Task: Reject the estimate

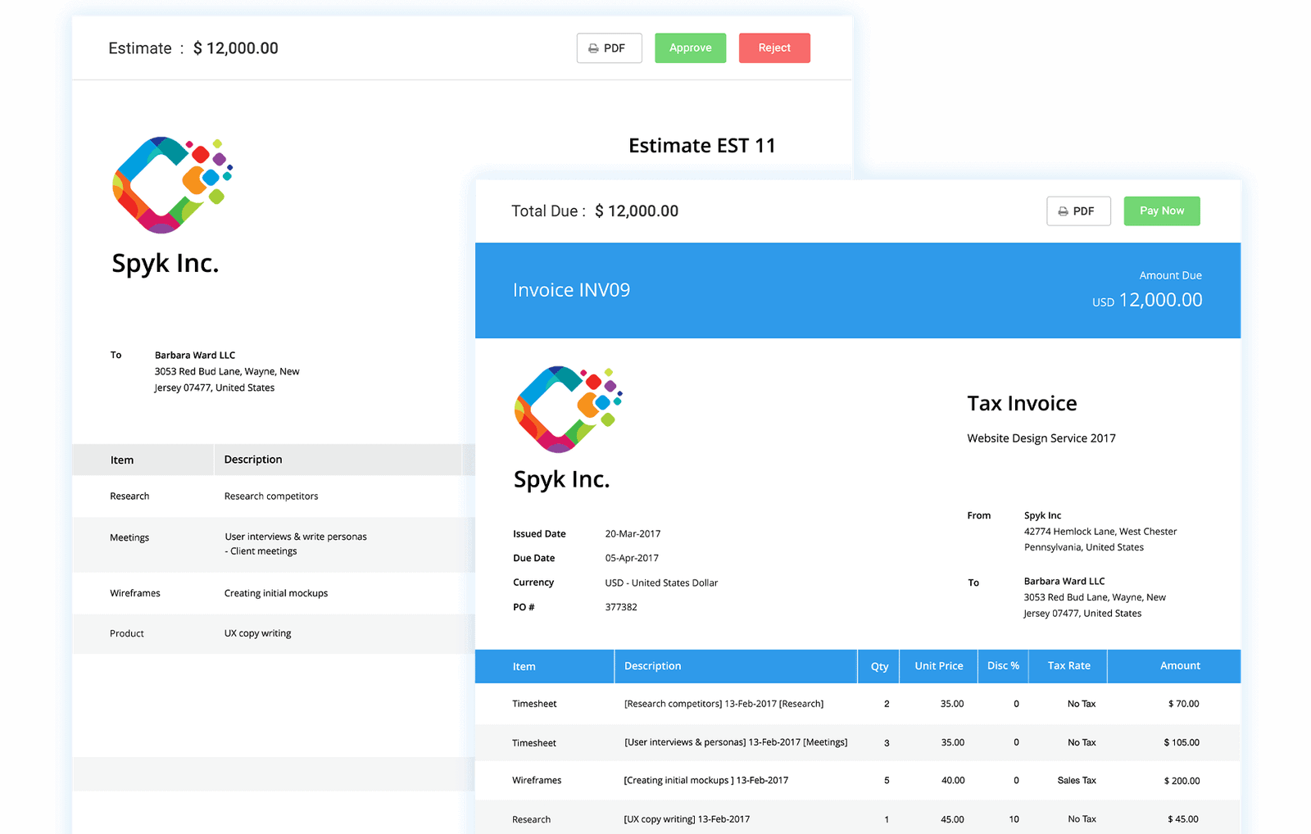Action: (x=773, y=48)
